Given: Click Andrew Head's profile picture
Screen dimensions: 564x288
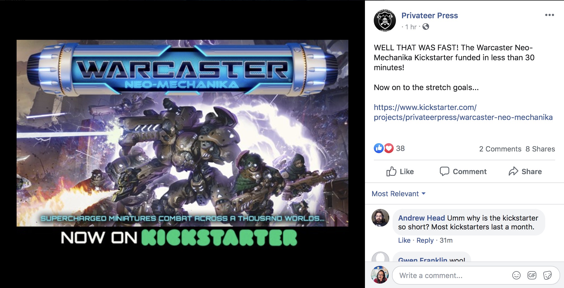Looking at the screenshot, I should 380,218.
